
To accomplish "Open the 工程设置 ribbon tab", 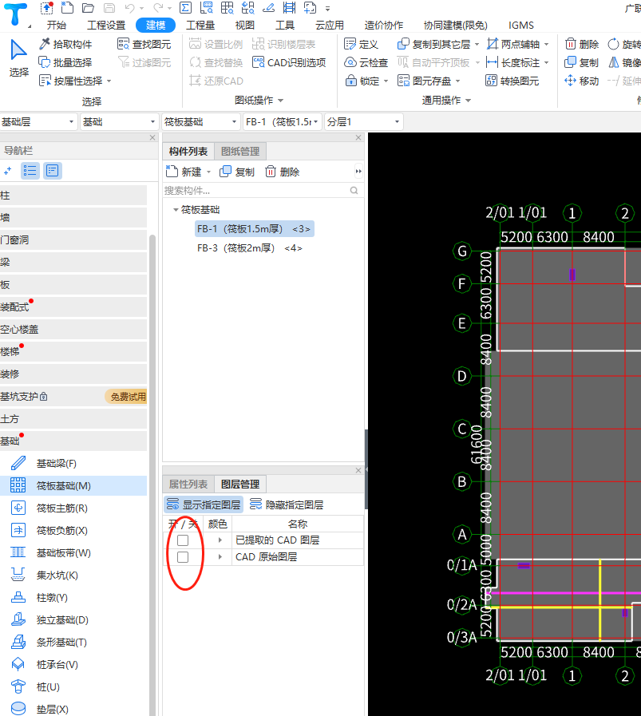I will pyautogui.click(x=106, y=25).
